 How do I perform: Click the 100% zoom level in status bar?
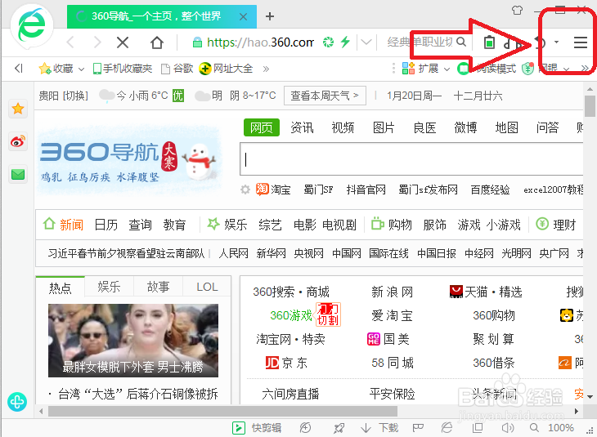coord(560,428)
